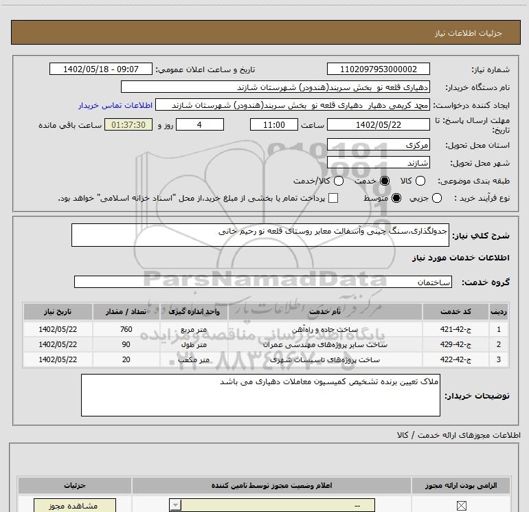Click column header نام خدمت
529x512 pixels.
[325, 311]
